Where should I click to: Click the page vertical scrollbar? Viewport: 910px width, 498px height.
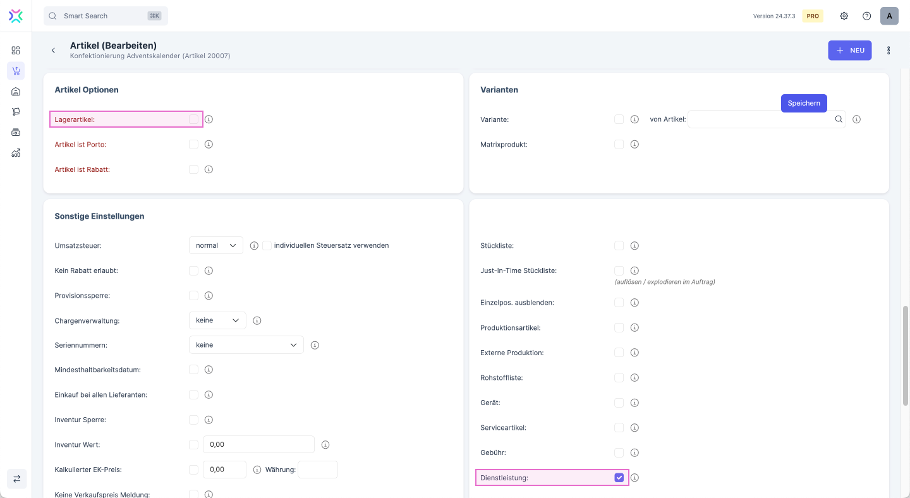[x=905, y=354]
